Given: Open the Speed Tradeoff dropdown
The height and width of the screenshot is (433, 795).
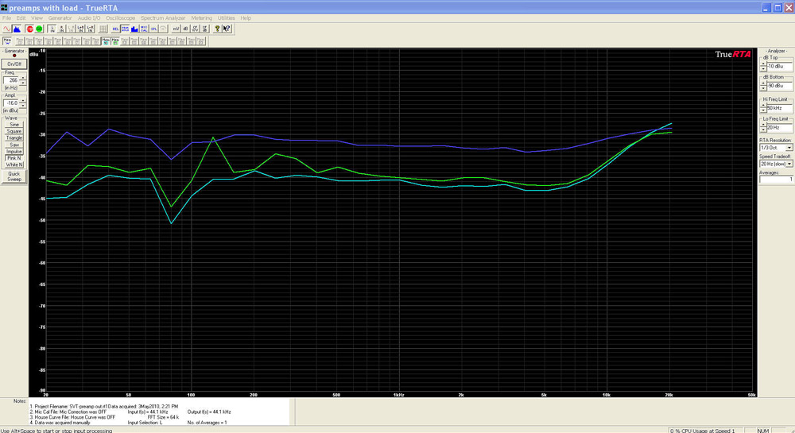Looking at the screenshot, I should pos(789,164).
